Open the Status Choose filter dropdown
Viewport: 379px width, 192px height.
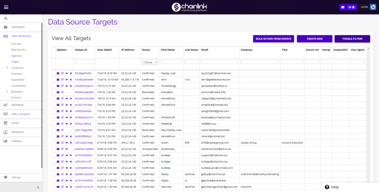coord(150,62)
